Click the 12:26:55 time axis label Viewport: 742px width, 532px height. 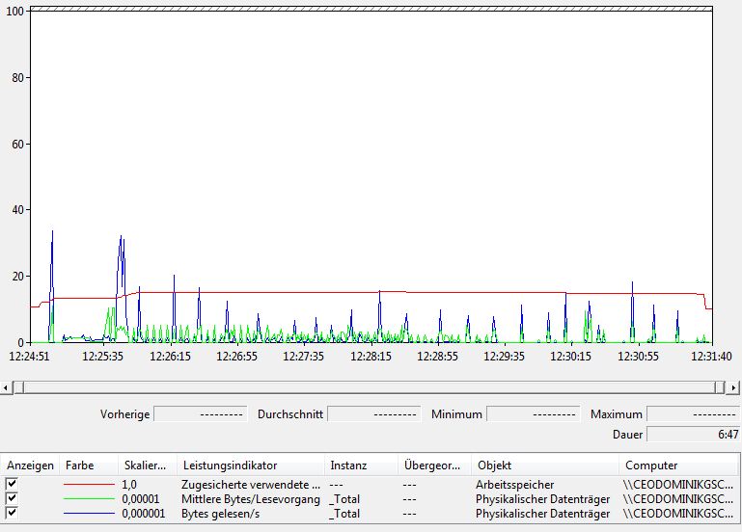[236, 357]
